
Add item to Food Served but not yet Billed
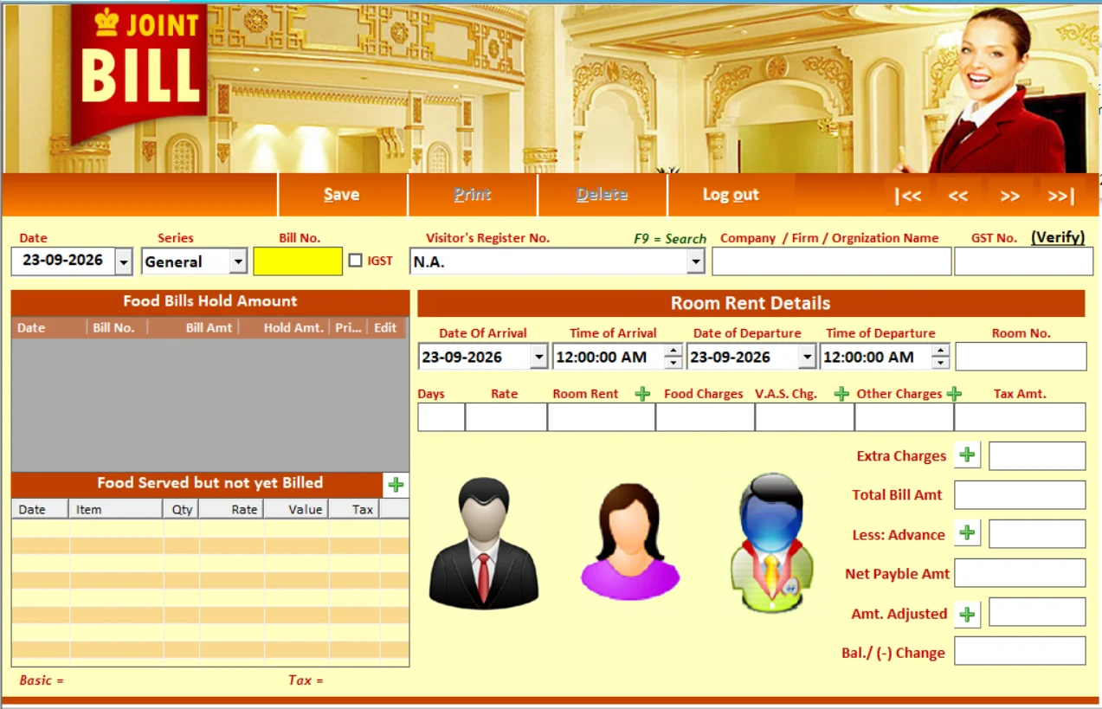pyautogui.click(x=396, y=485)
